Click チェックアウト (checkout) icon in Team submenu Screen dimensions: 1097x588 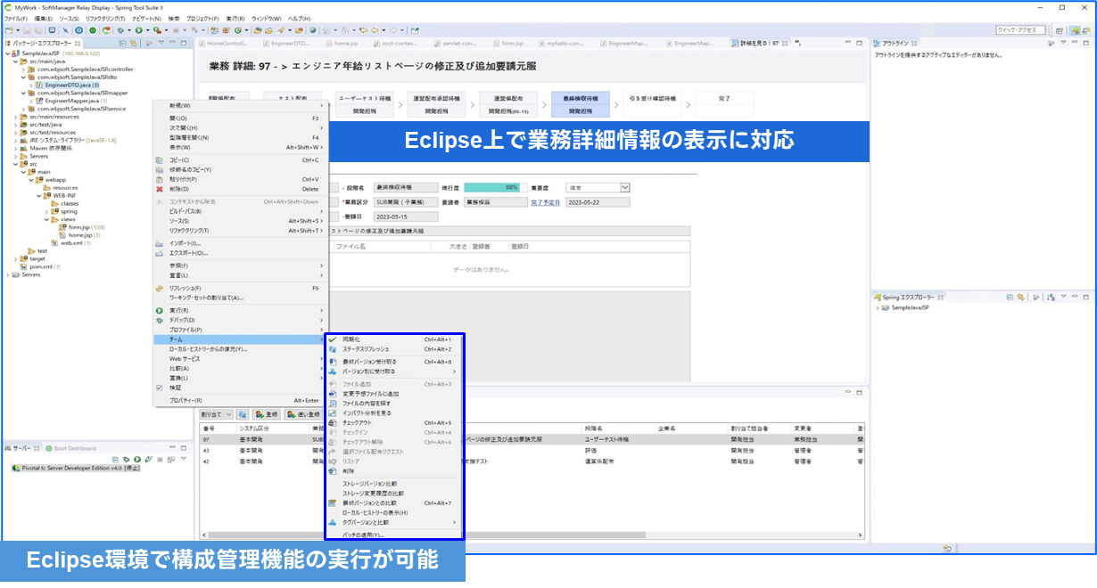click(333, 423)
